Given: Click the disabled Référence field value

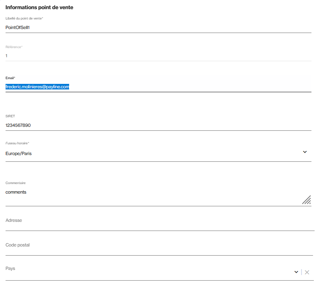Looking at the screenshot, I should [x=6, y=56].
